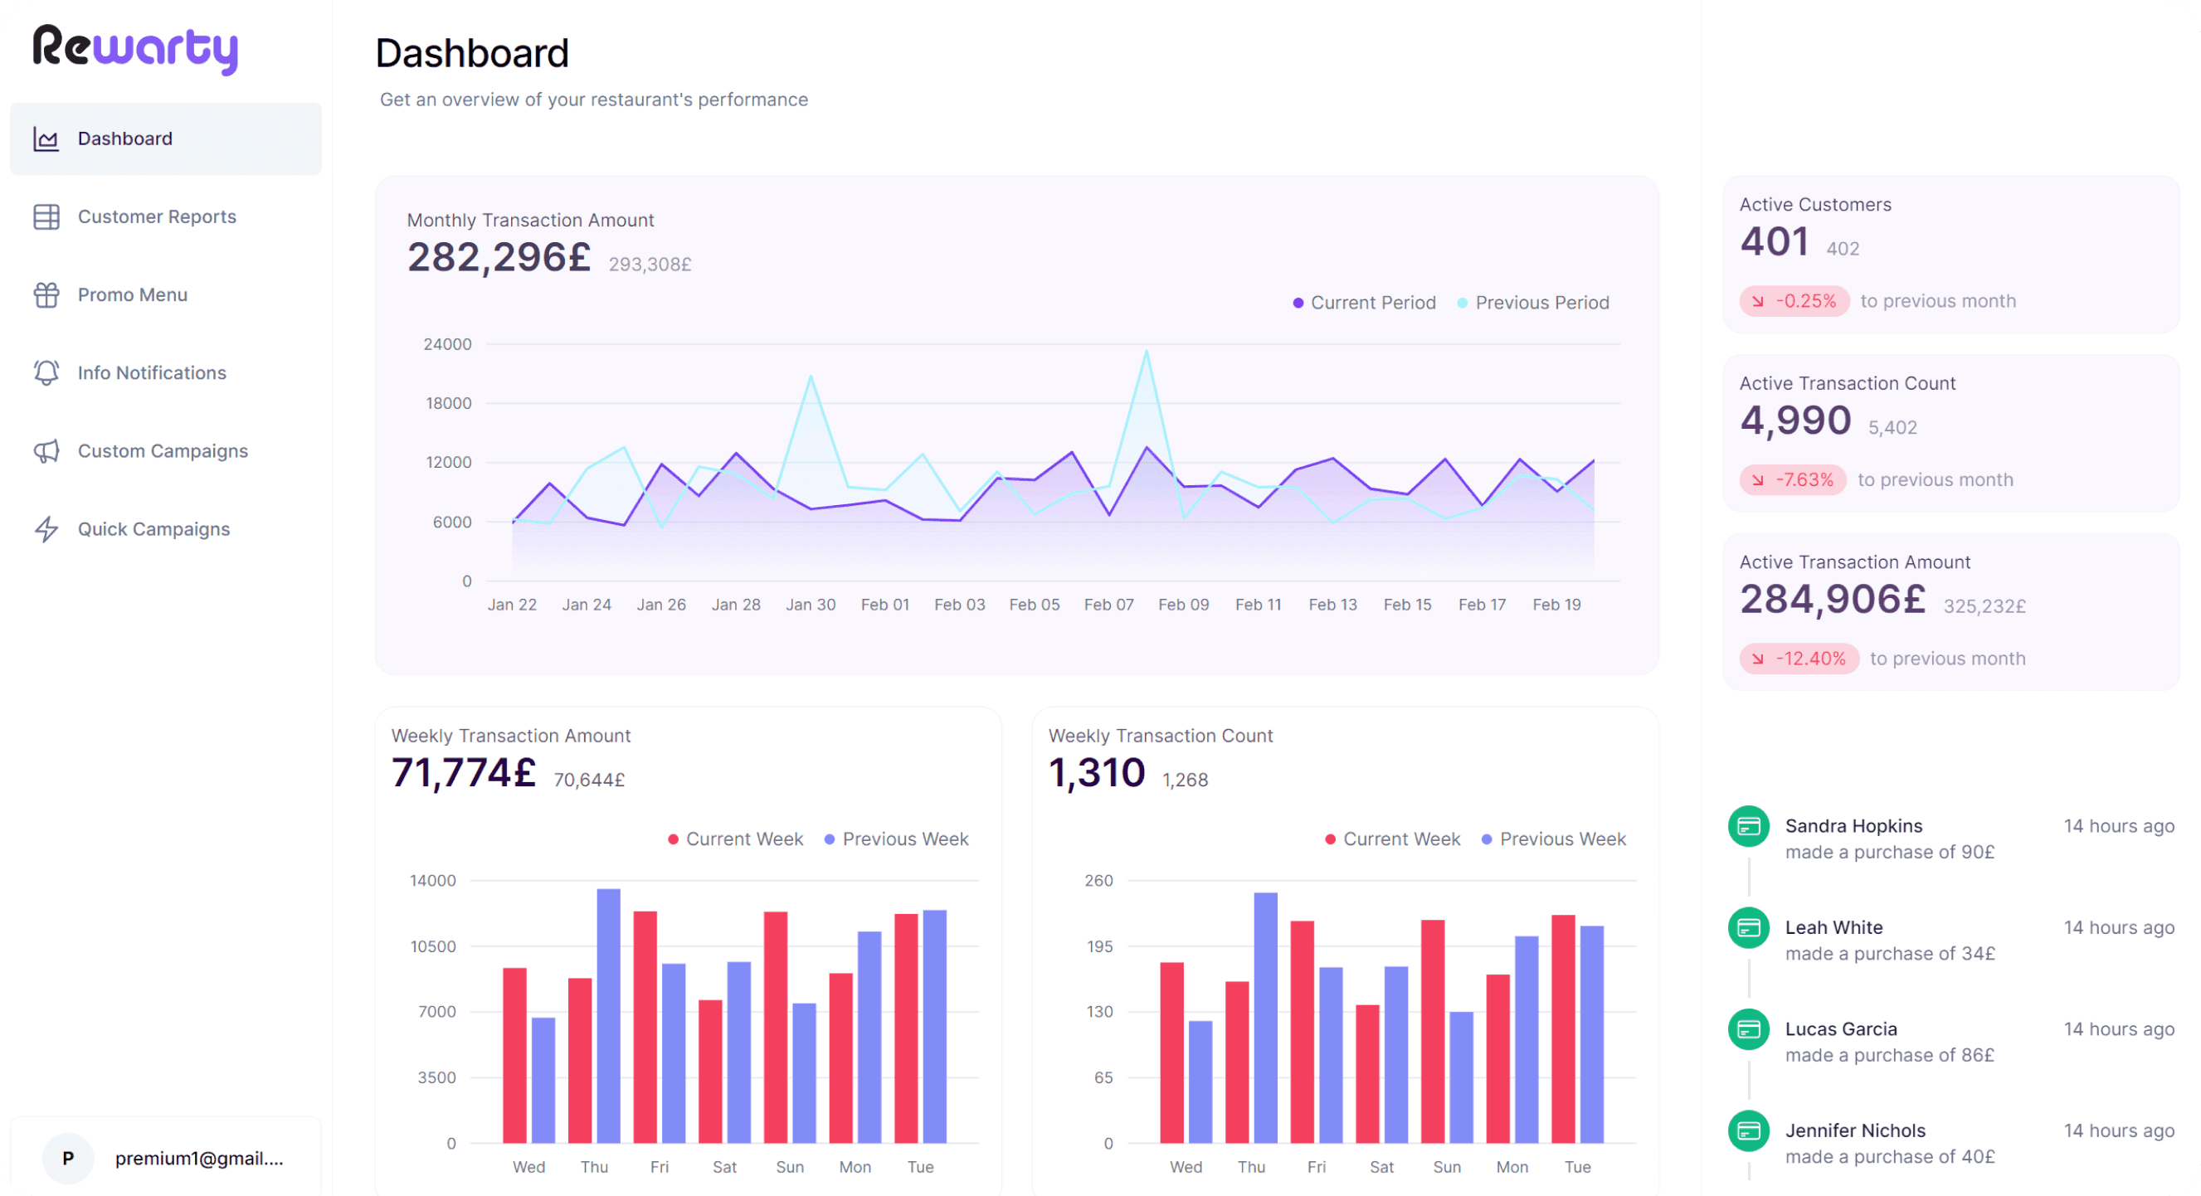Click the 284,906£ Active Transaction Amount value
Image resolution: width=2201 pixels, height=1196 pixels.
(1833, 598)
